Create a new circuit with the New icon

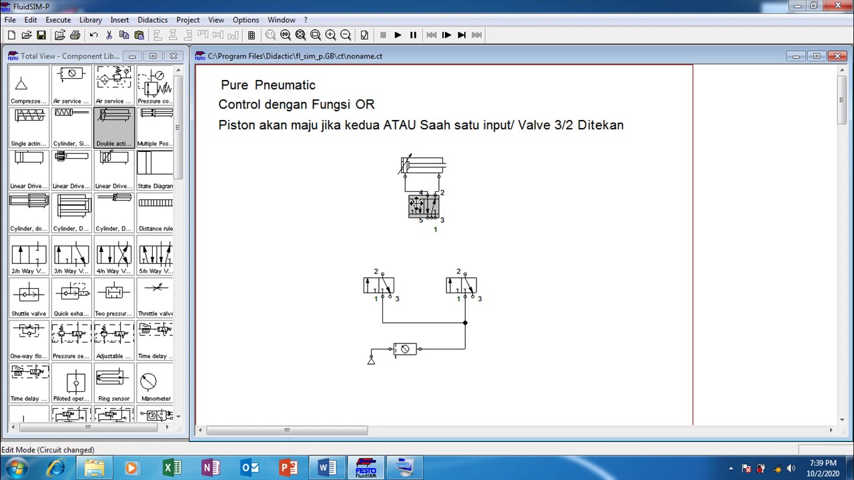(x=11, y=35)
